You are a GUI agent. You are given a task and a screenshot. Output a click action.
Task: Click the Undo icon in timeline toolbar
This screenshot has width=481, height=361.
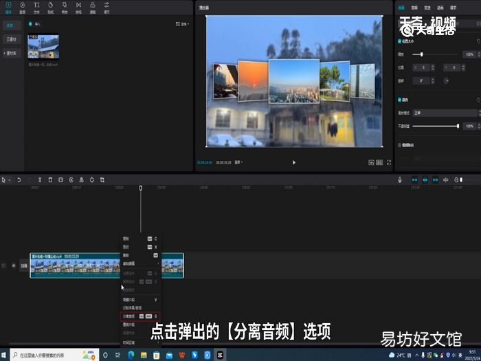click(x=19, y=180)
